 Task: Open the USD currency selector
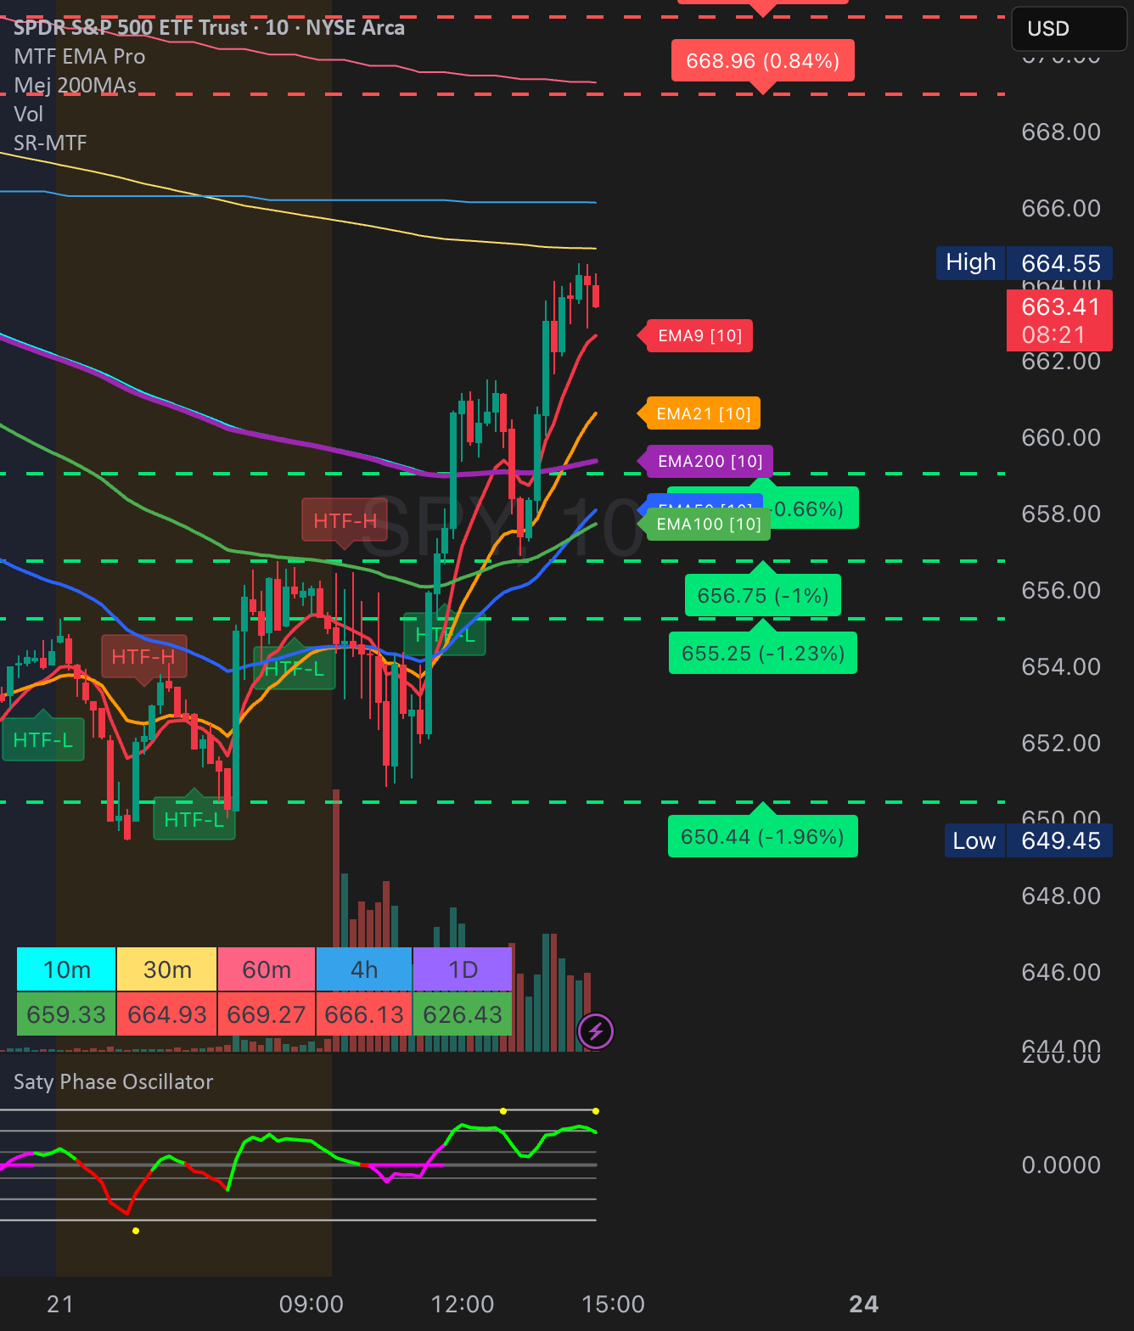point(1069,29)
